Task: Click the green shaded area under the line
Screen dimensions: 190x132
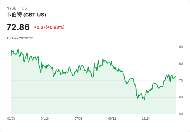Action: click(77, 98)
